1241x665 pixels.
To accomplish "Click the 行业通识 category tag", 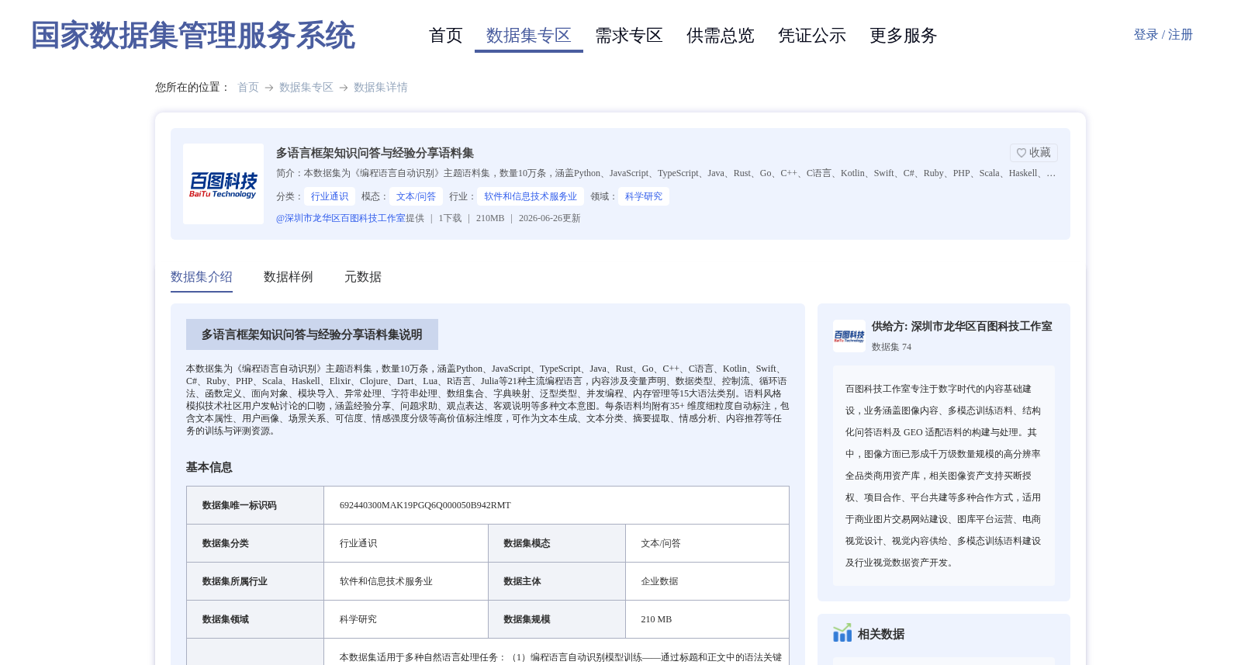I will (x=330, y=196).
